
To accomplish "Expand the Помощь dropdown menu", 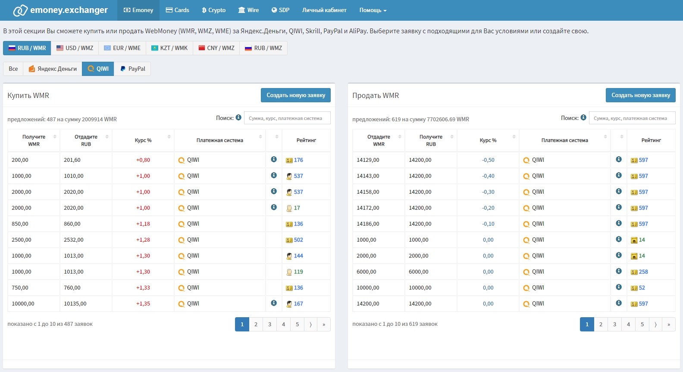I will pyautogui.click(x=373, y=10).
